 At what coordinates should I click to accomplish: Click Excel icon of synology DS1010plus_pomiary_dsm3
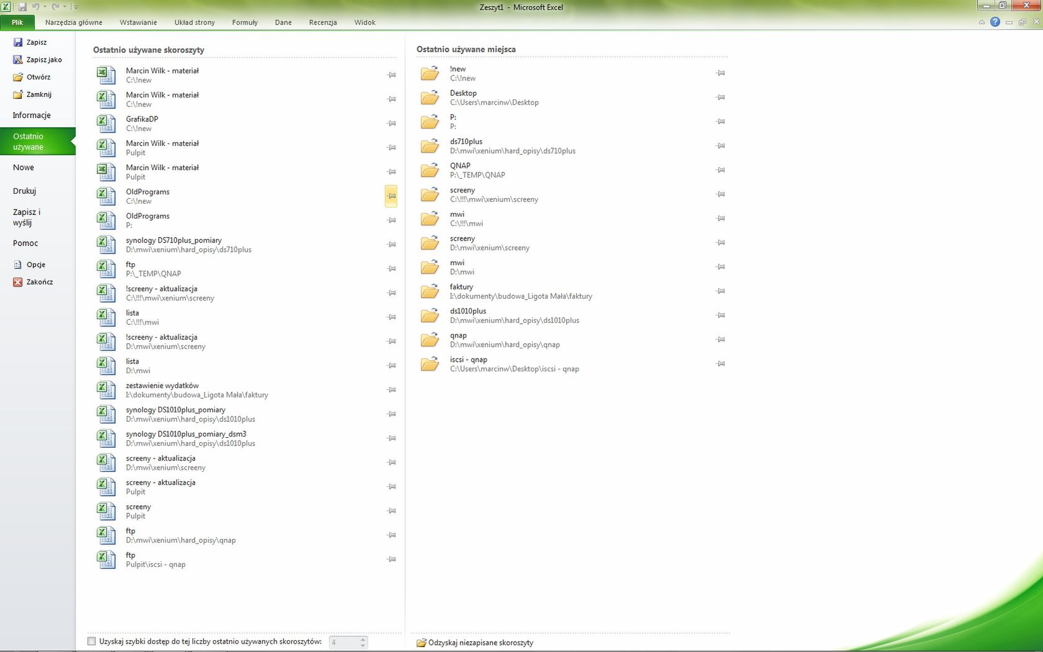pos(106,438)
